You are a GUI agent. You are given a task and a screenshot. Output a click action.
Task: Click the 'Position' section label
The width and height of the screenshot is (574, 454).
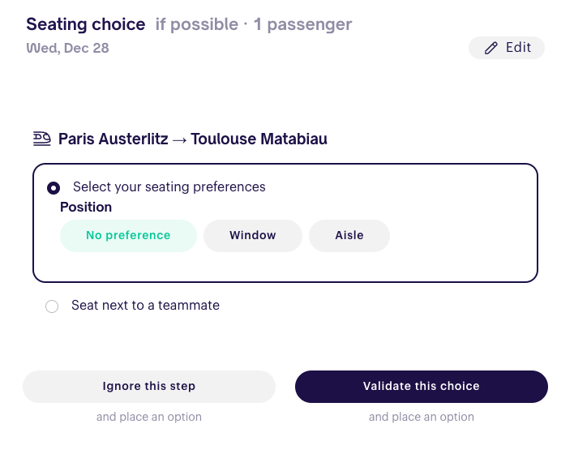point(86,207)
